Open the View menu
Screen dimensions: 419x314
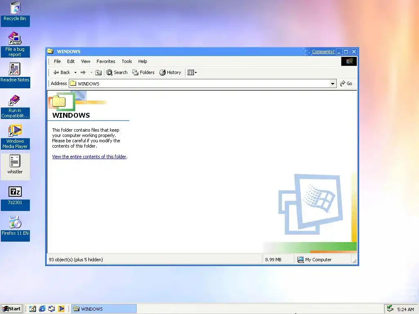coord(86,61)
